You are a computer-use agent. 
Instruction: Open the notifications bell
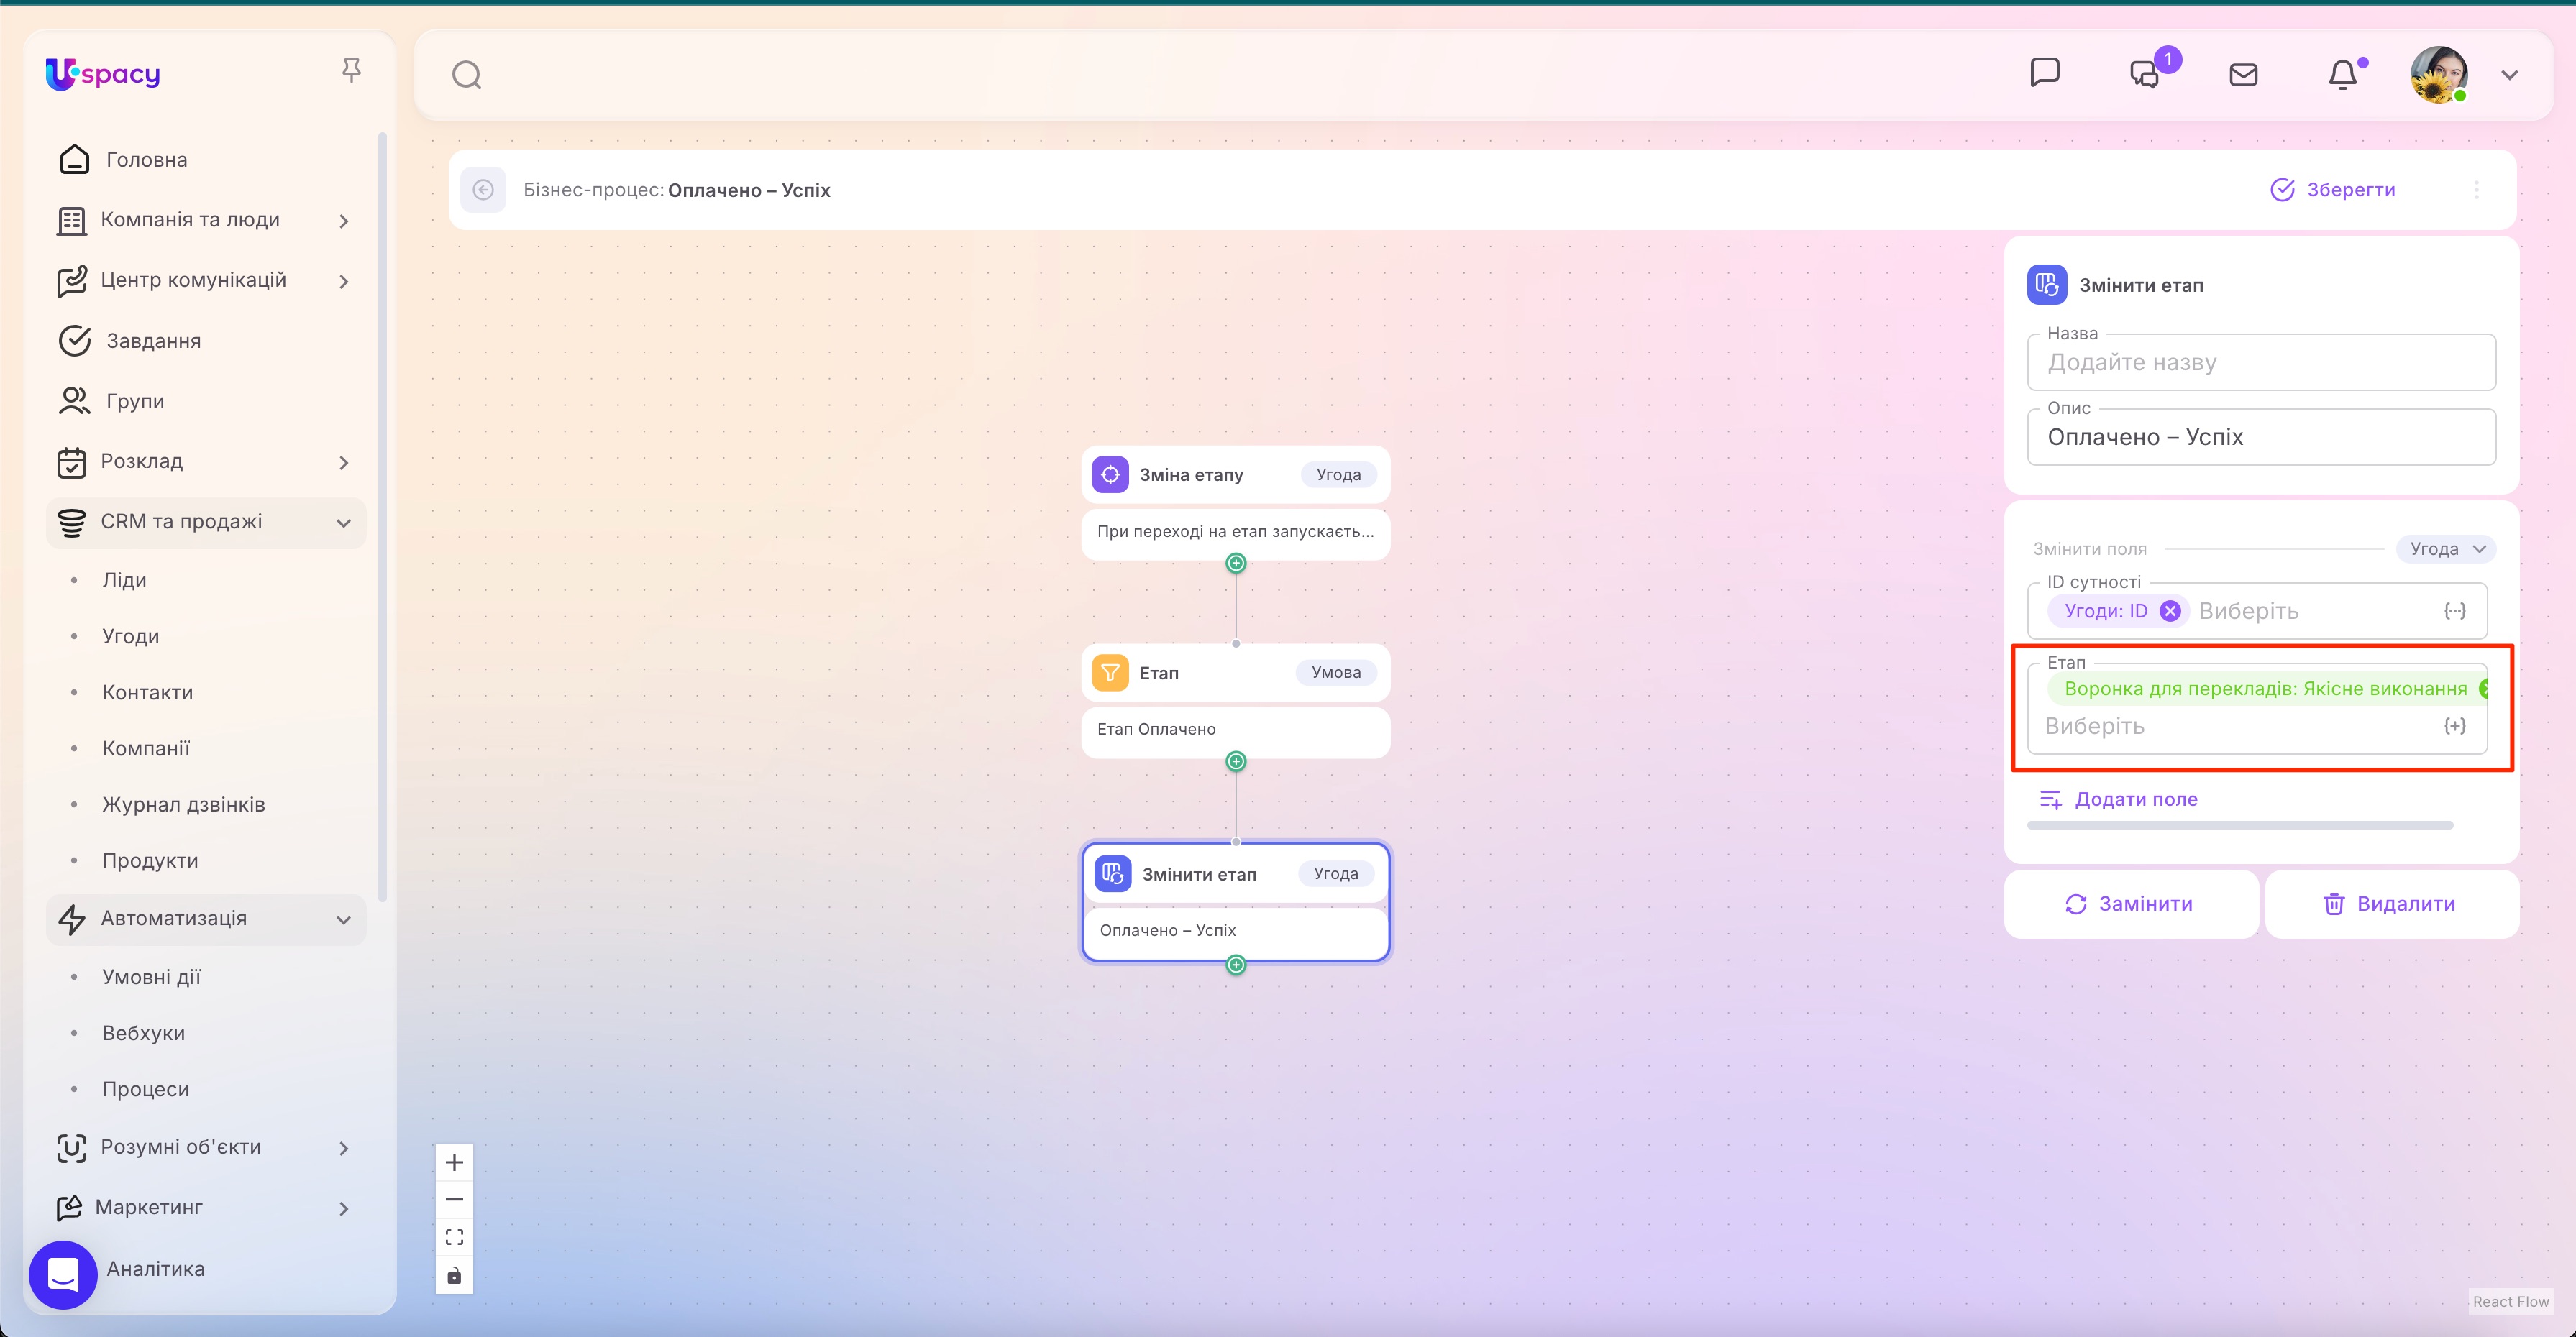pyautogui.click(x=2342, y=75)
